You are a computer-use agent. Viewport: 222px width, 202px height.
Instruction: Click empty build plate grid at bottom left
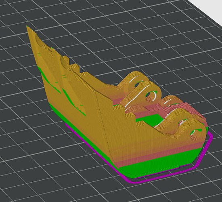[x=36, y=177]
